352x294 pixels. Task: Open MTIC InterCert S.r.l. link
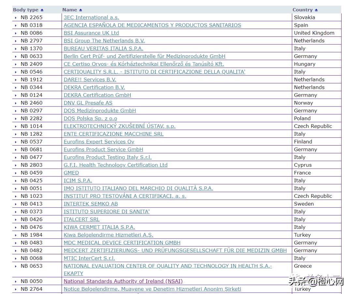pos(89,258)
